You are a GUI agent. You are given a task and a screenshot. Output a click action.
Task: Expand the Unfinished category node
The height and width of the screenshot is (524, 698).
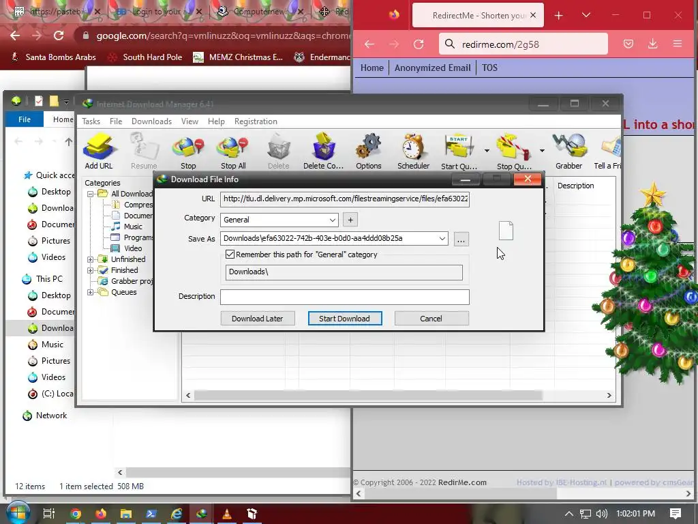point(91,259)
